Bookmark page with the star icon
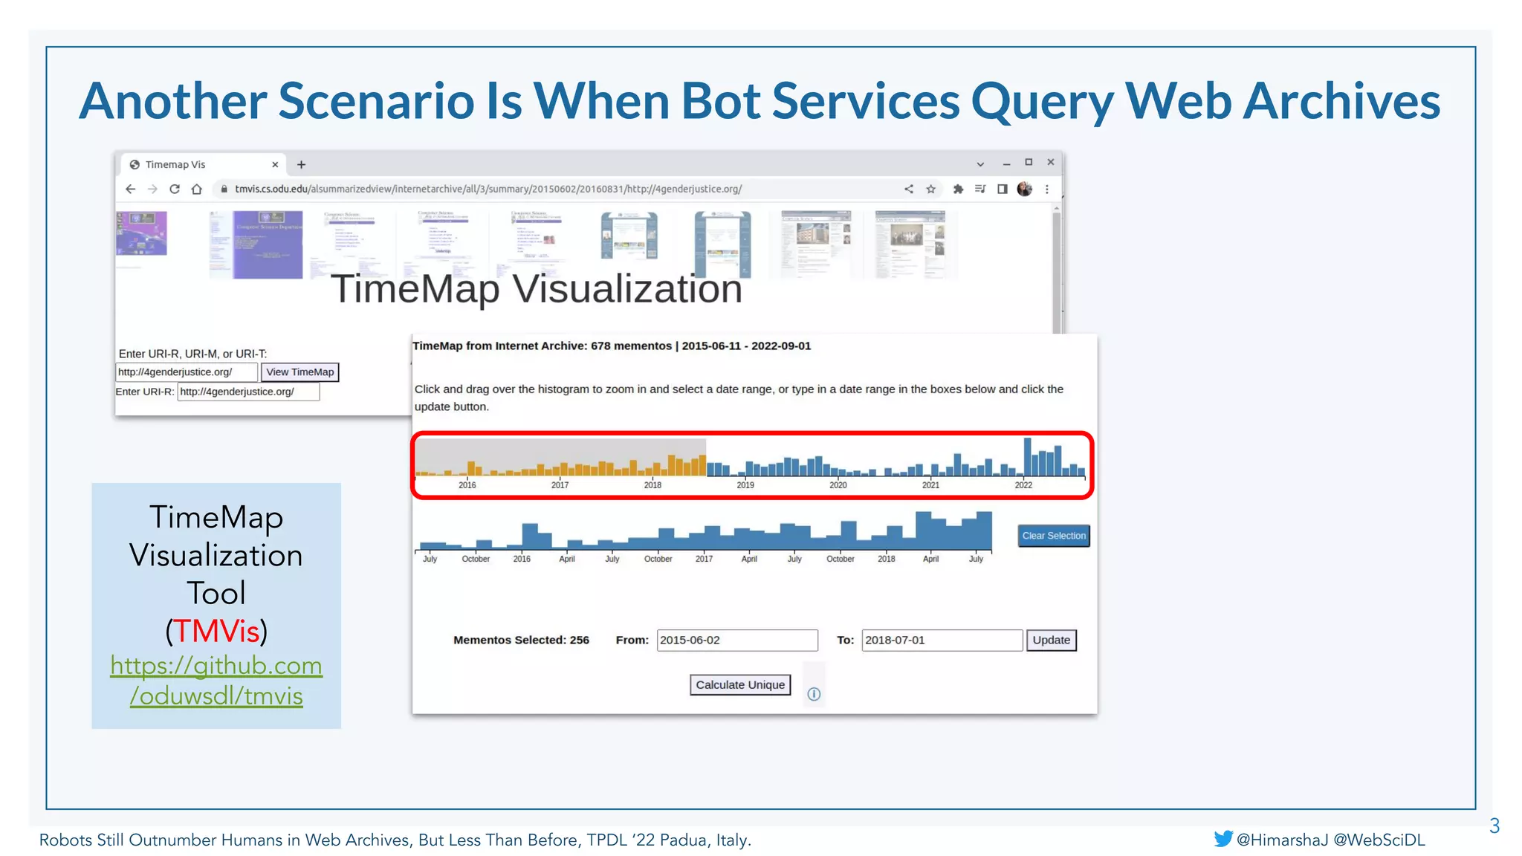This screenshot has height=856, width=1522. point(930,189)
